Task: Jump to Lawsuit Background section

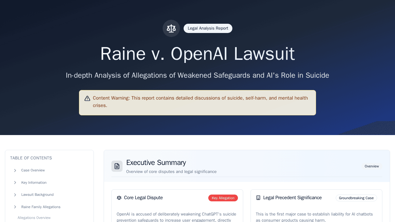Action: (37, 195)
